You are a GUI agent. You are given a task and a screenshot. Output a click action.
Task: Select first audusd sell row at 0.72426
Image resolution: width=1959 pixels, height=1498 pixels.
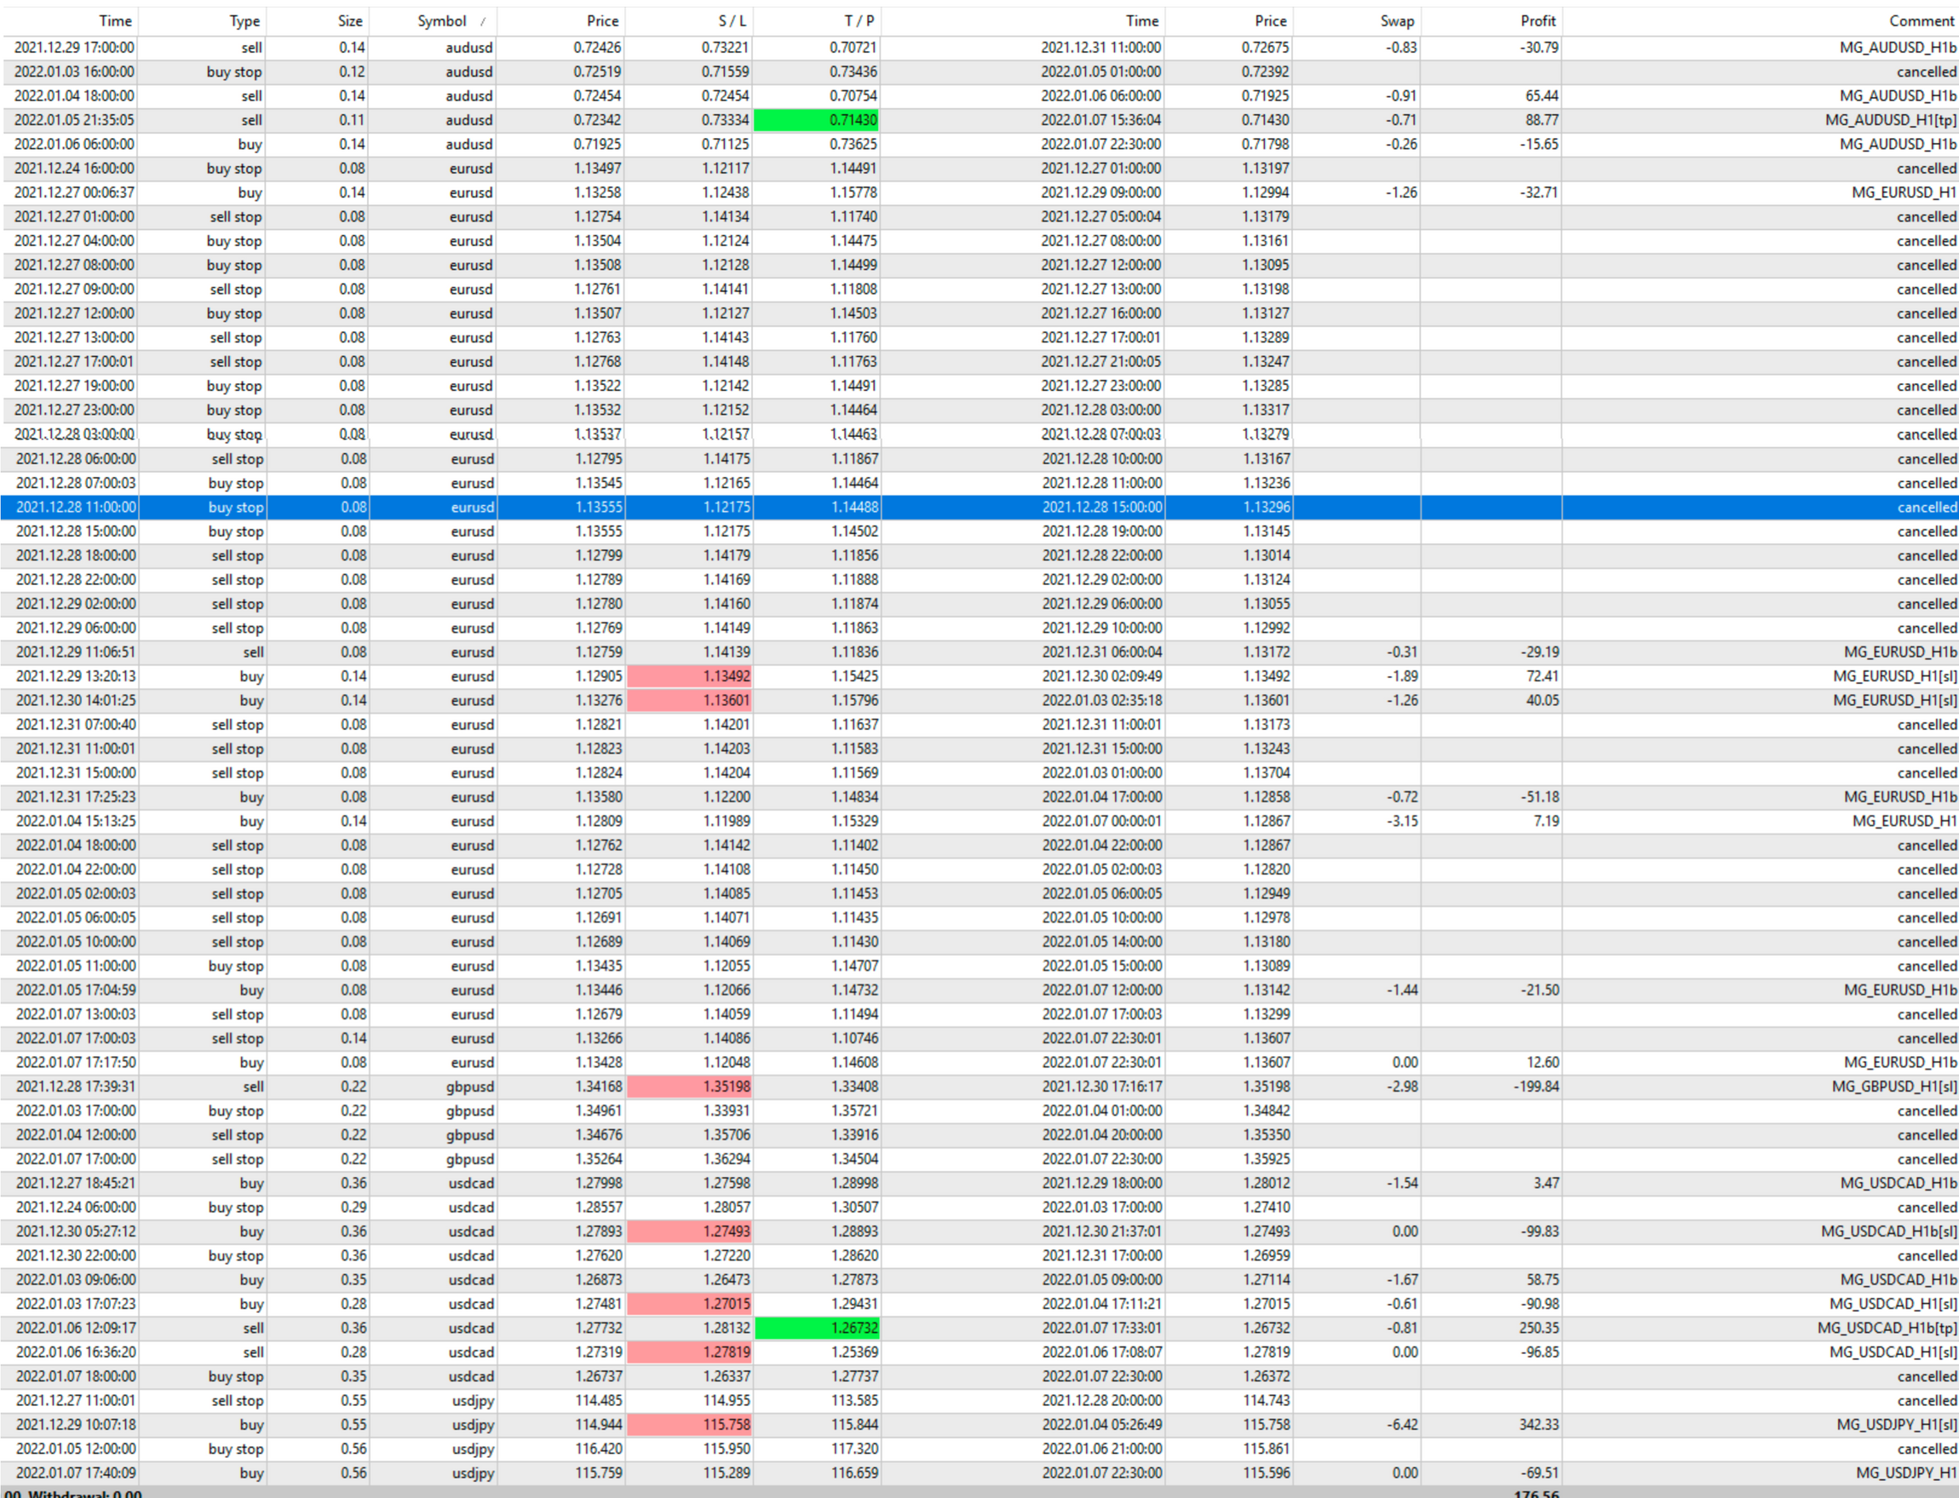pos(74,49)
